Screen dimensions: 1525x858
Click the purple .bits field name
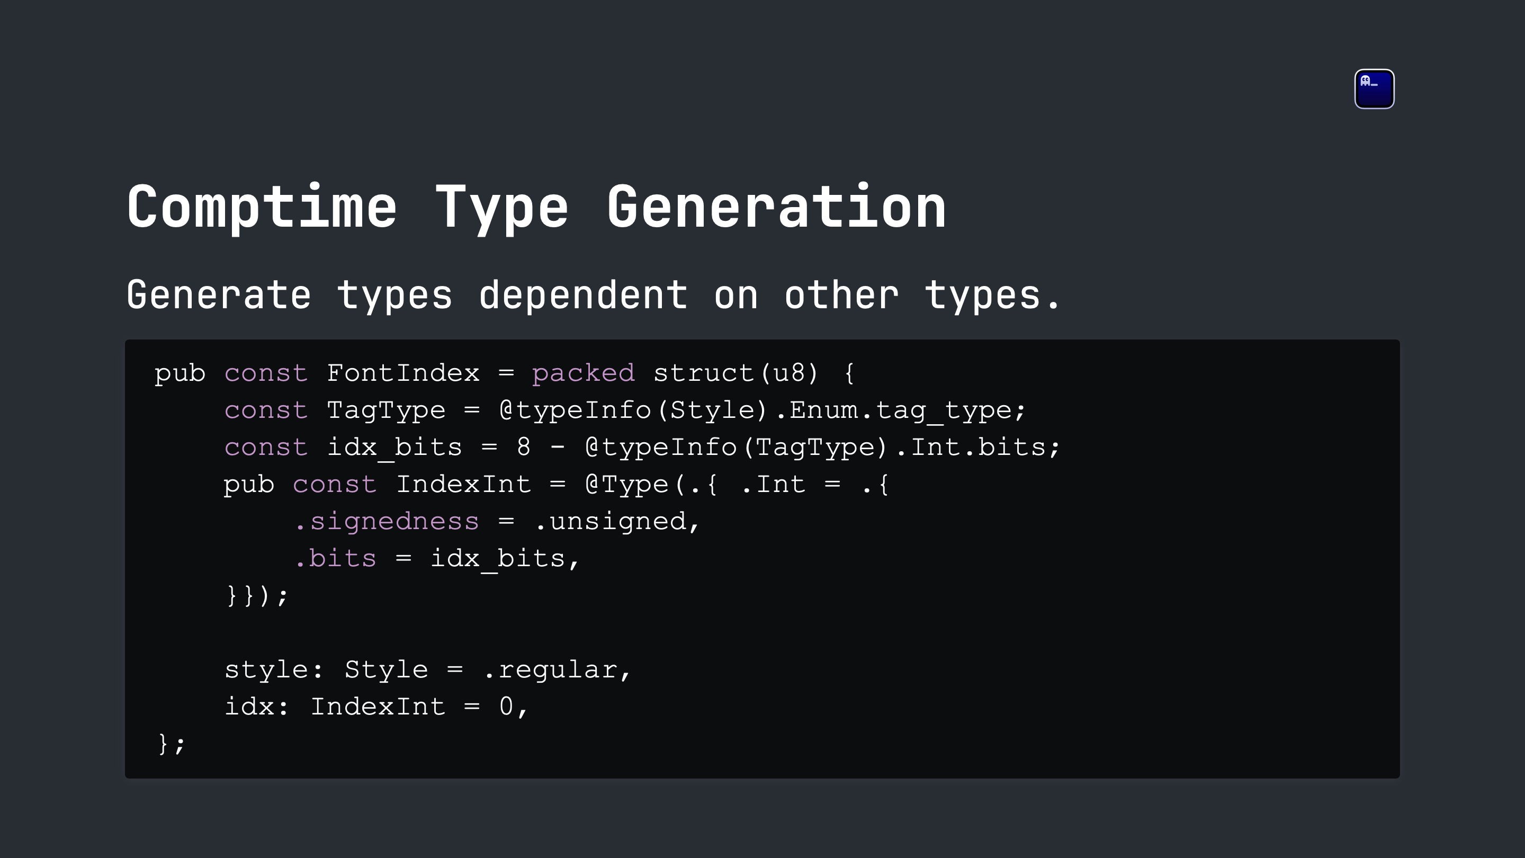(335, 558)
